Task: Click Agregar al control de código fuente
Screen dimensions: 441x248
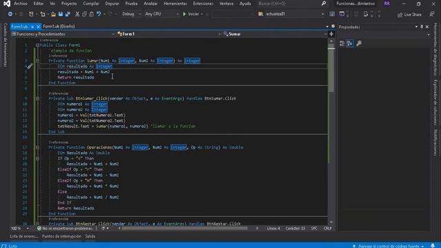Action: 389,246
